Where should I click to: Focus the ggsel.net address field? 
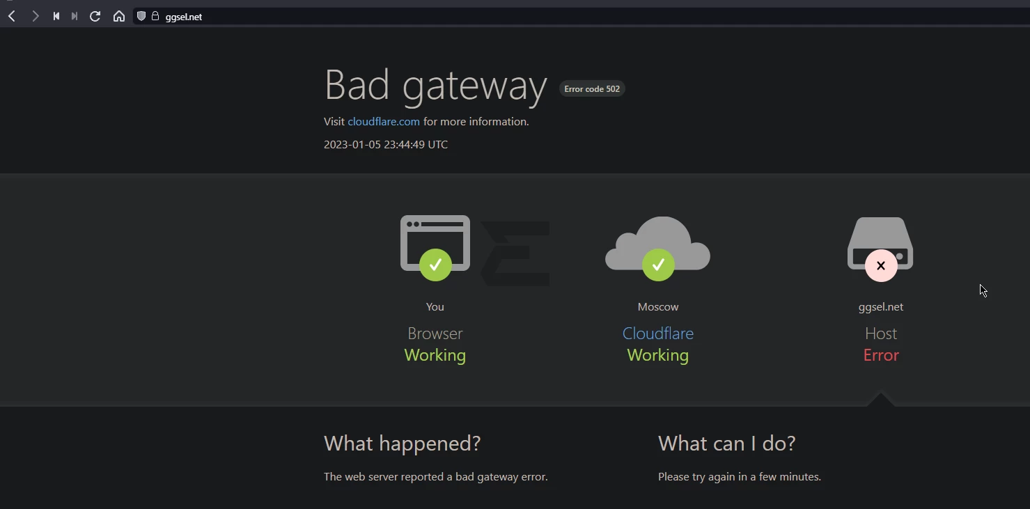[582, 16]
